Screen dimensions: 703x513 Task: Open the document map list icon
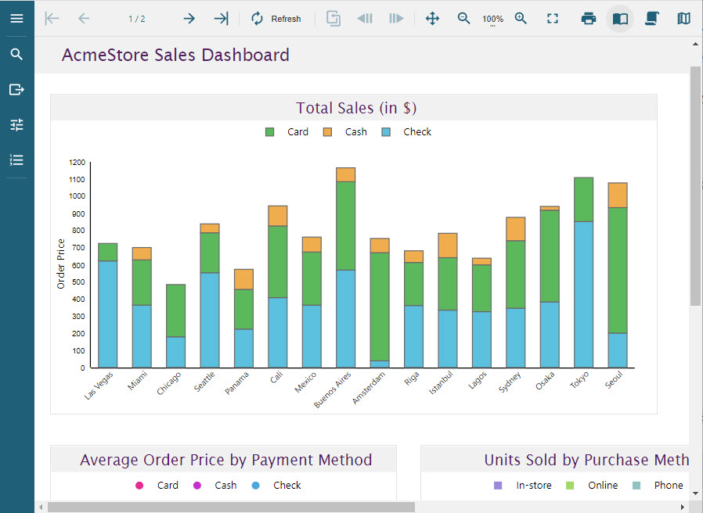coord(16,160)
